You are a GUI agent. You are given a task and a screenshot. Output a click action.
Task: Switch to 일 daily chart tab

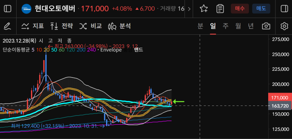coord(213,26)
